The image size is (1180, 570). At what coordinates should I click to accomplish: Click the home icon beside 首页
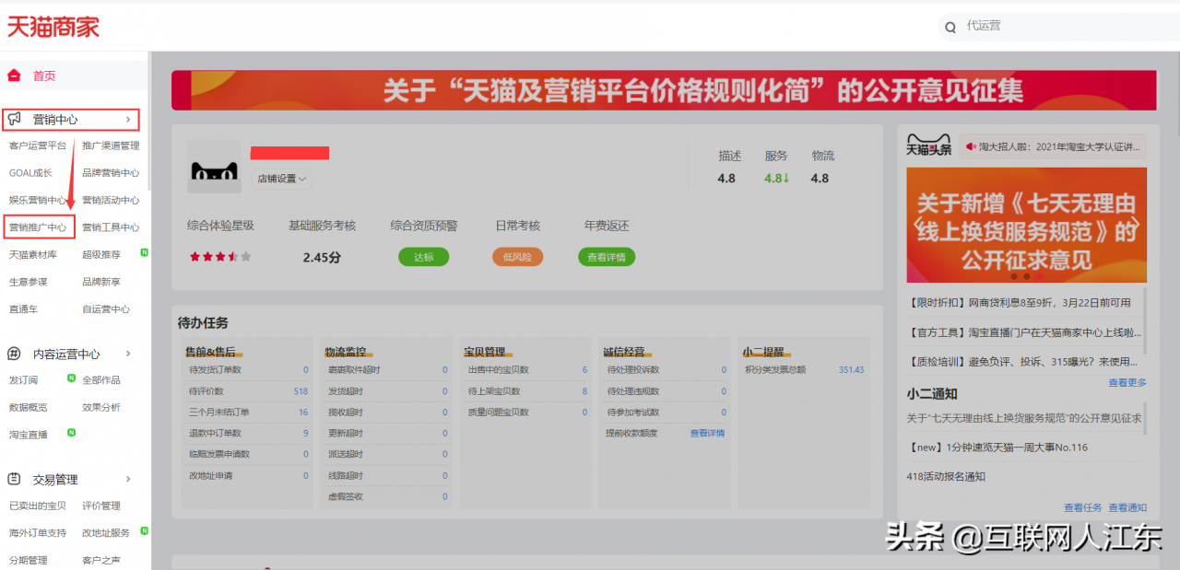point(14,76)
